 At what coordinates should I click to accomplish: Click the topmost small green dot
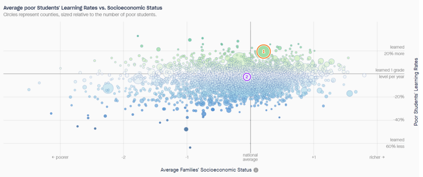138,36
